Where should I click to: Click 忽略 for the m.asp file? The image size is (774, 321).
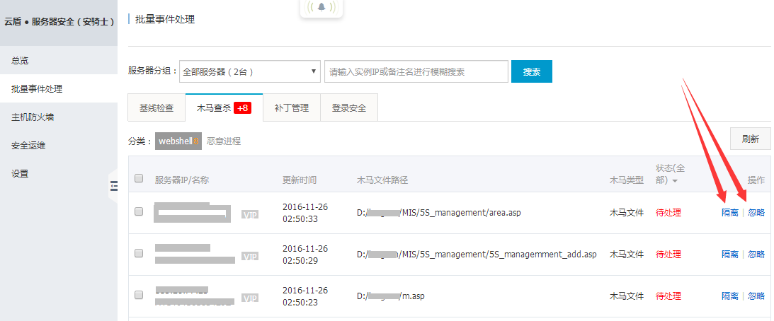[756, 296]
